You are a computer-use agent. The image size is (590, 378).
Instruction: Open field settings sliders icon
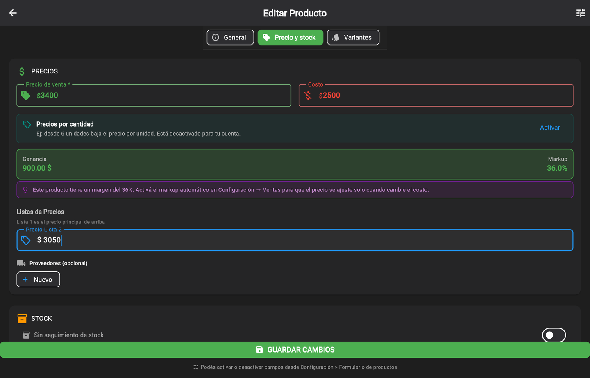click(581, 13)
